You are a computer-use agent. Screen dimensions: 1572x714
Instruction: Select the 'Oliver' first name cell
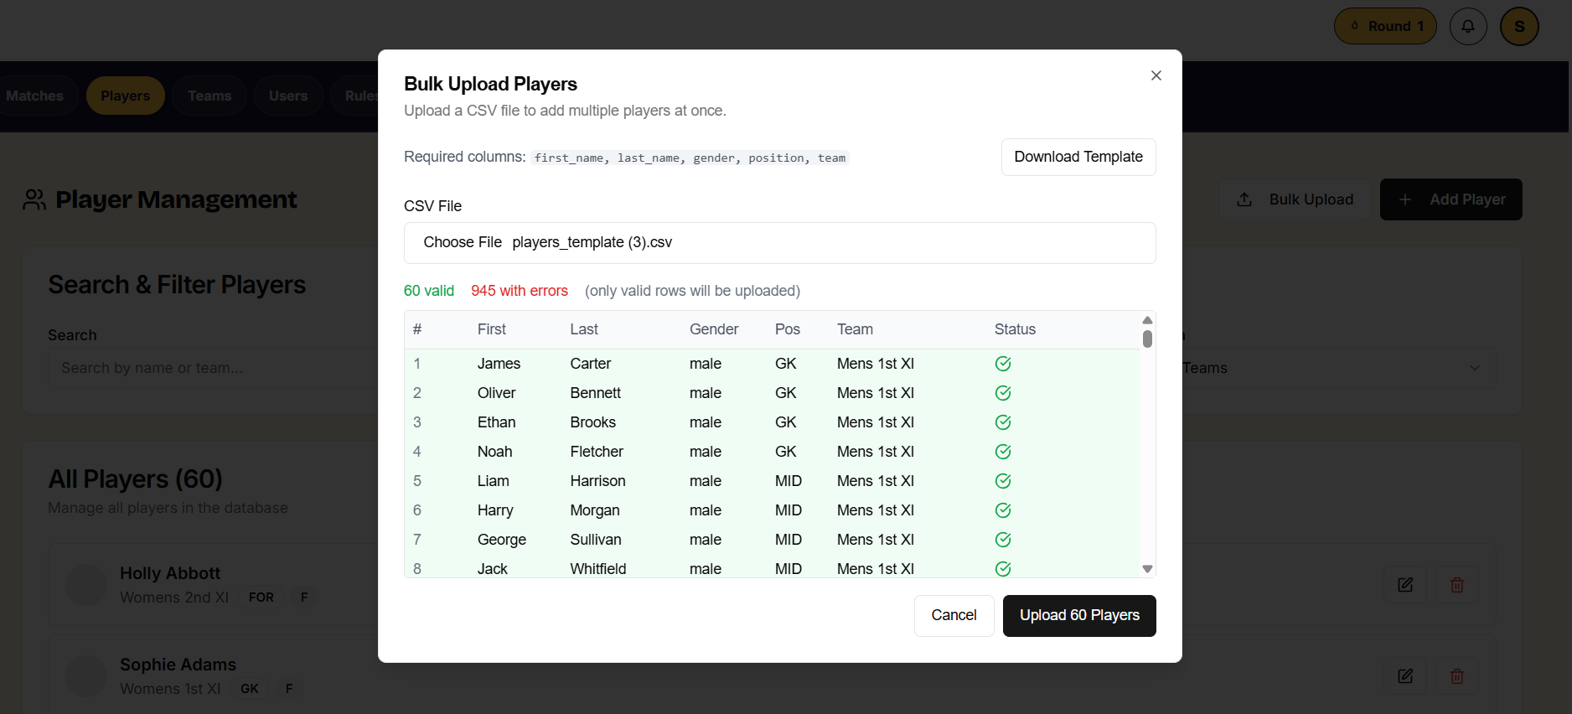pyautogui.click(x=497, y=393)
